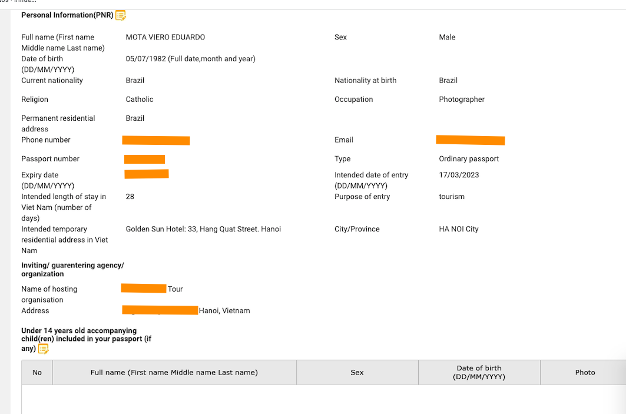Screen dimensions: 626x414
Task: Click the purpose of entry value tourism
Action: pyautogui.click(x=452, y=197)
